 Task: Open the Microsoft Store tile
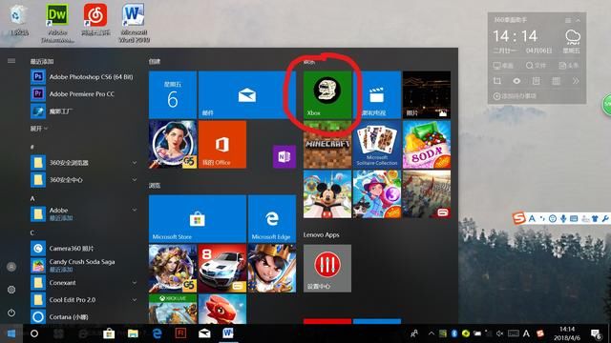(x=198, y=219)
